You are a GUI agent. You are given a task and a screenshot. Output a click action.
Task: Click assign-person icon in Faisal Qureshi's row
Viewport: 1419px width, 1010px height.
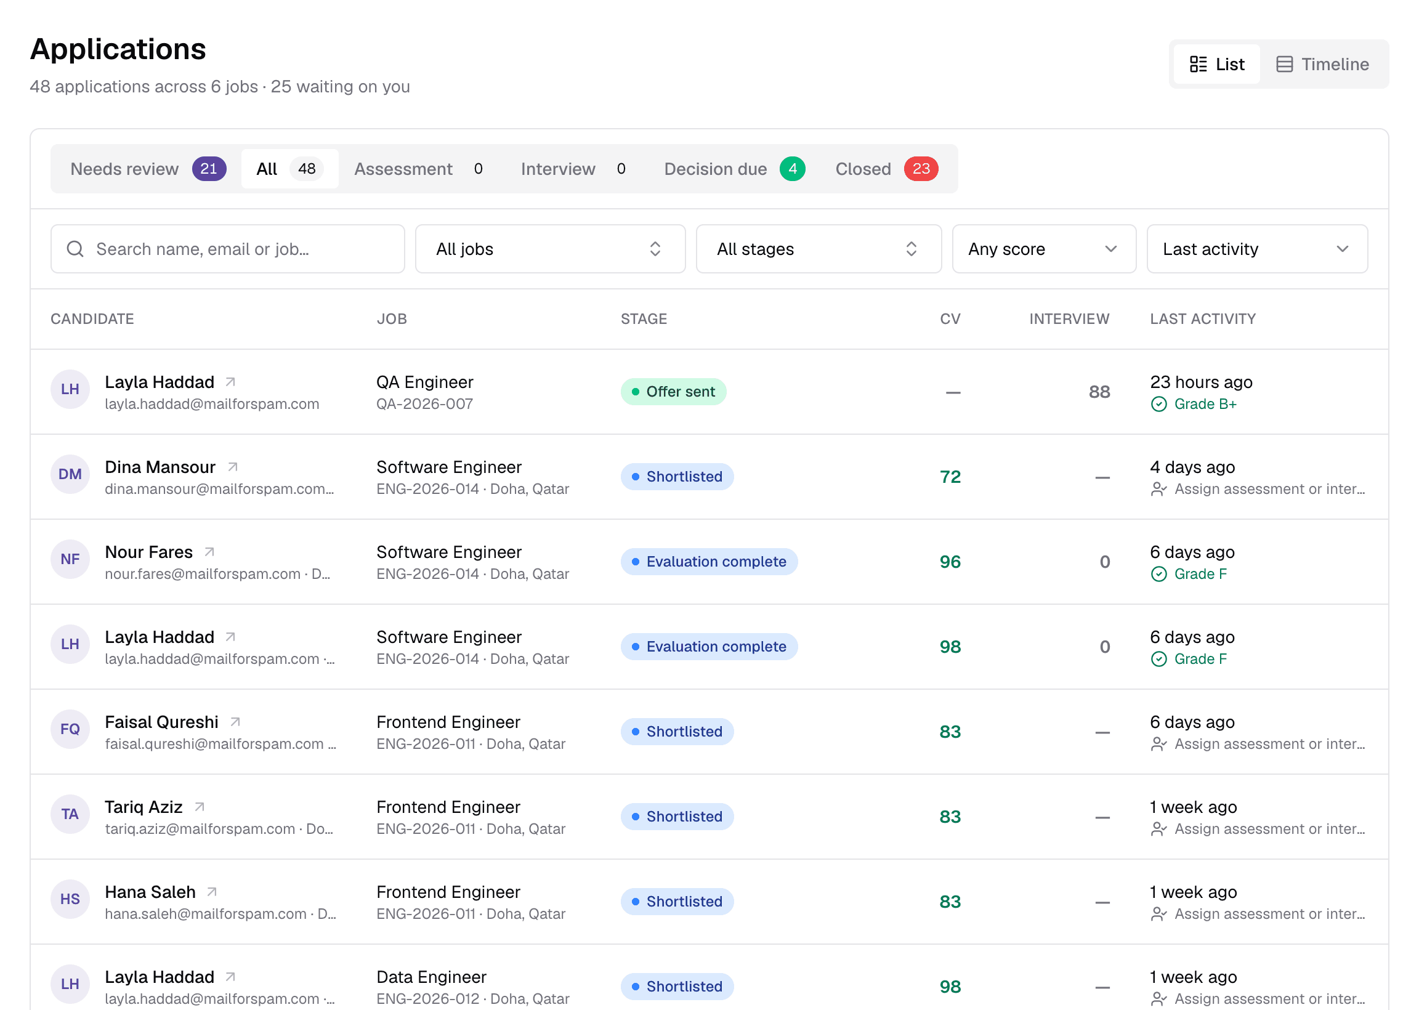pos(1159,745)
